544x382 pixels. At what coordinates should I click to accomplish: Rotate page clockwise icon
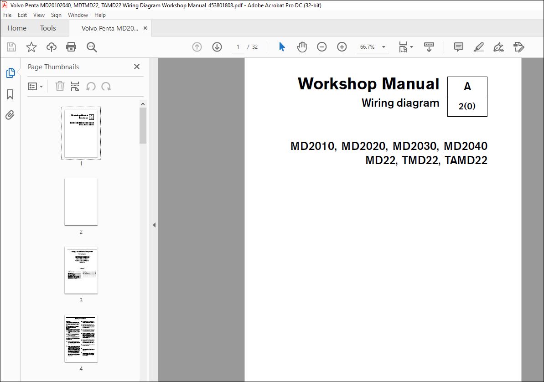pos(106,87)
